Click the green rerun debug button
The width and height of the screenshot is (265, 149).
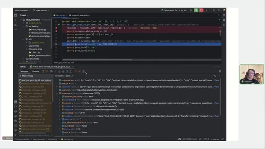(x=196, y=10)
